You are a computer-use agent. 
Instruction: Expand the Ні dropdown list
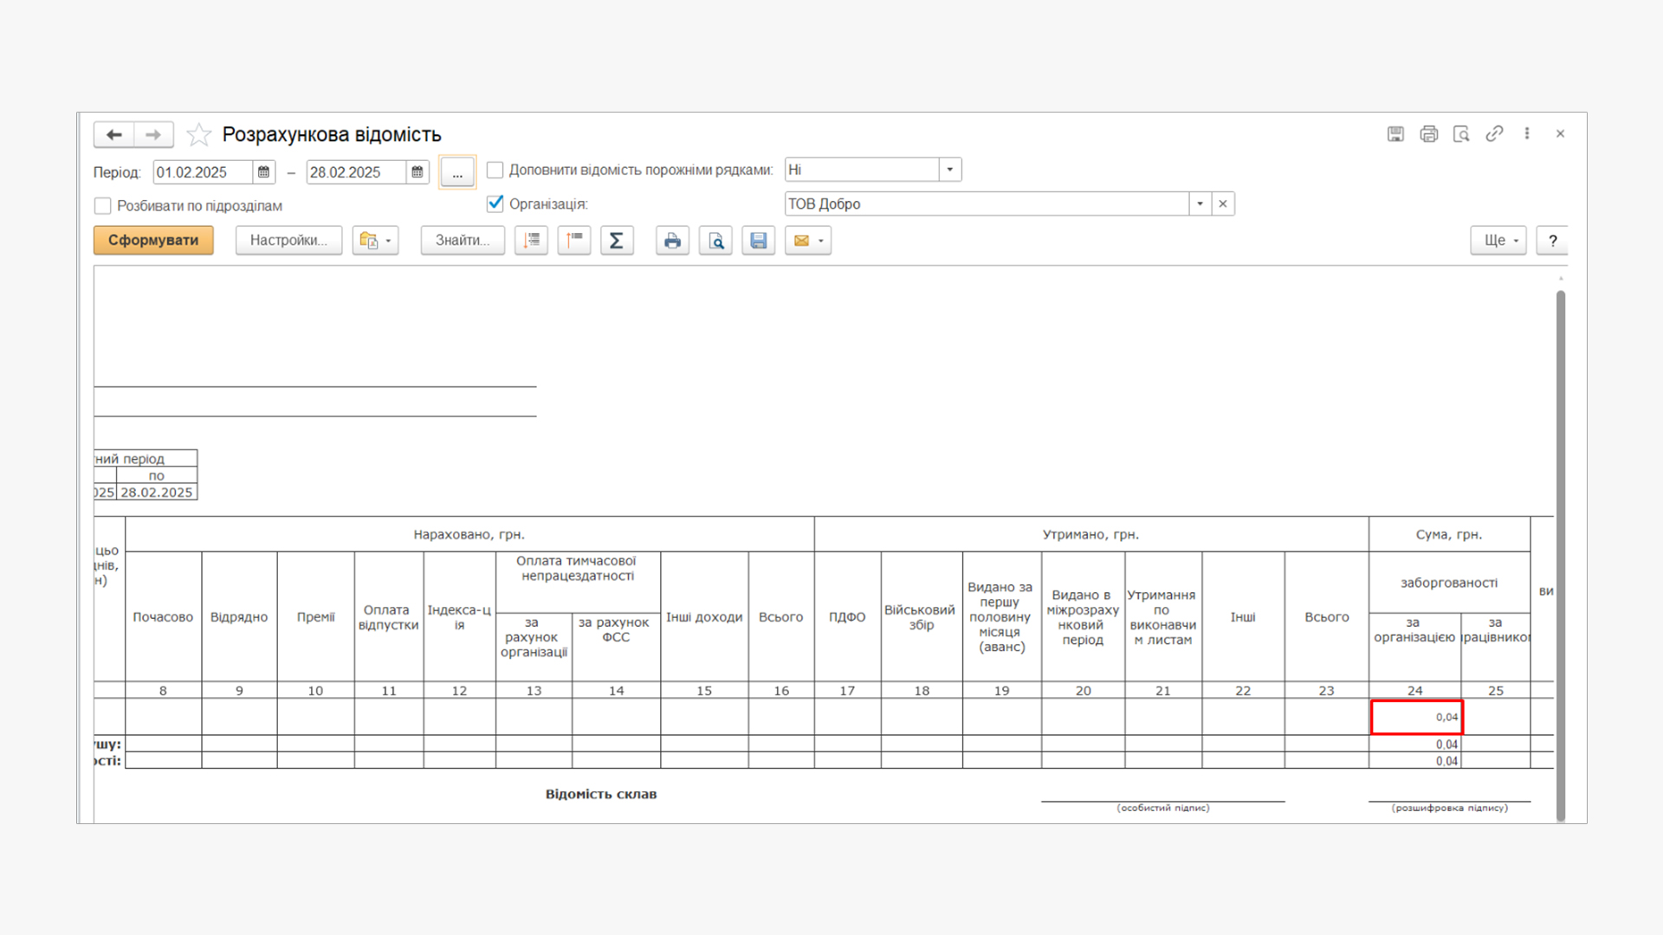click(x=950, y=170)
